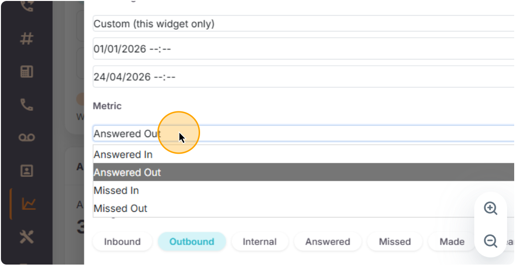The width and height of the screenshot is (518, 266).
Task: Open the dialpad calculator sidebar icon
Action: (27, 72)
